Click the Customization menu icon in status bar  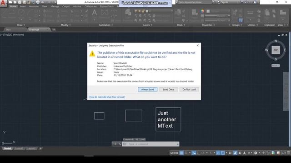click(289, 153)
